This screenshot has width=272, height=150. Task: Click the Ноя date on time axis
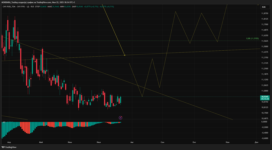point(228,142)
